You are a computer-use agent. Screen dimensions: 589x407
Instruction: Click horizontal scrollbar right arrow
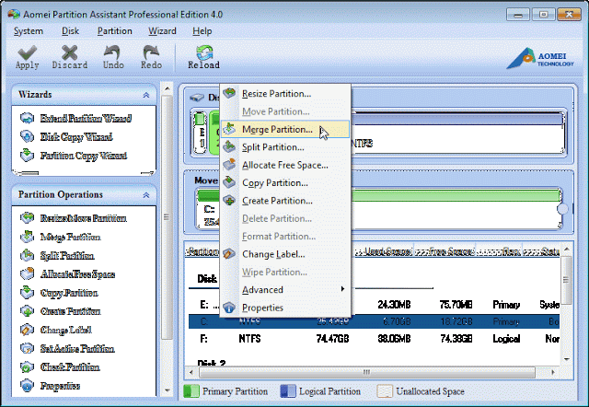[553, 372]
